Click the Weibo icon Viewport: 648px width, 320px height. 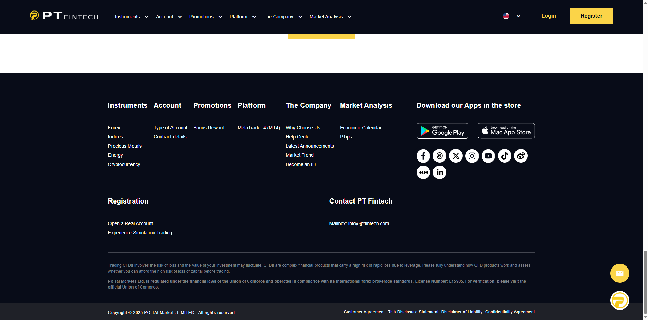pos(521,156)
